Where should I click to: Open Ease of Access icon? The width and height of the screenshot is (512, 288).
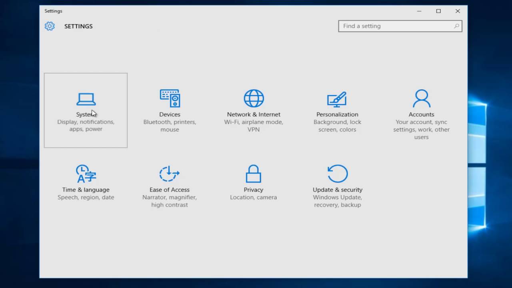[x=169, y=174]
